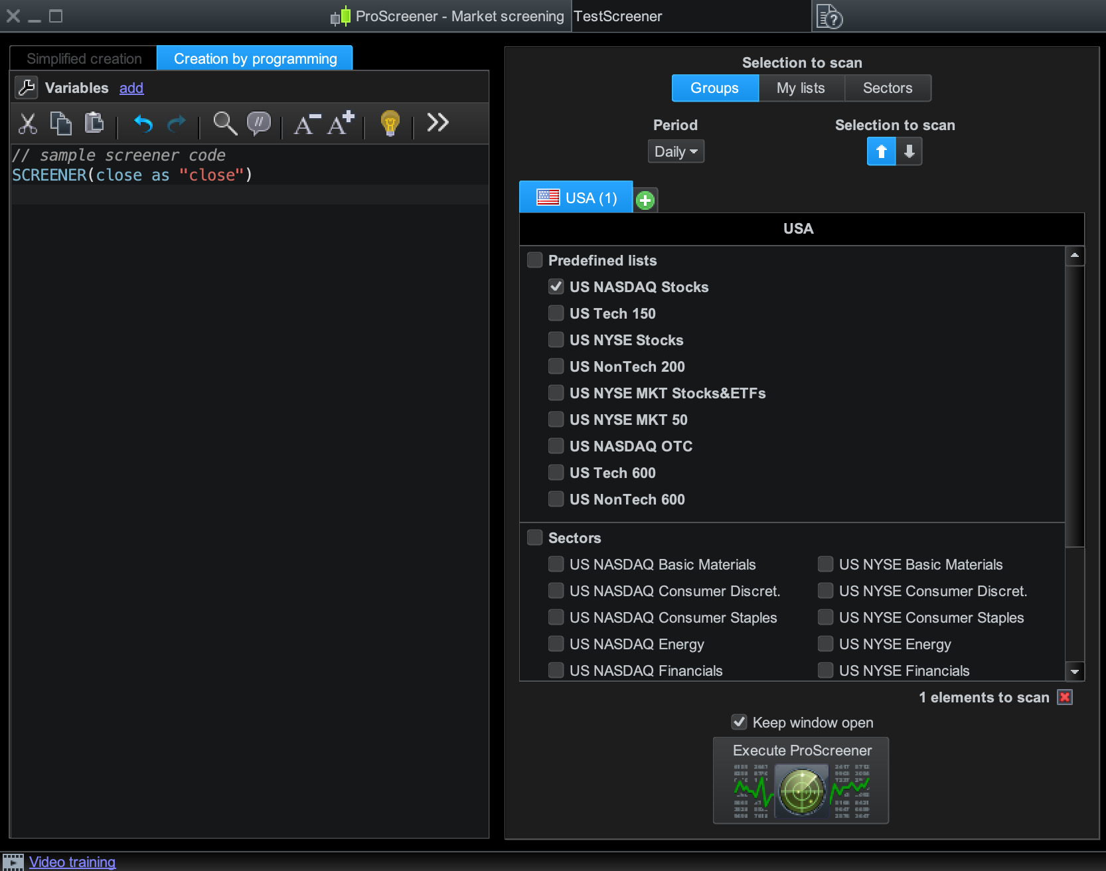The image size is (1106, 871).
Task: Click the Video training film icon
Action: tap(13, 862)
